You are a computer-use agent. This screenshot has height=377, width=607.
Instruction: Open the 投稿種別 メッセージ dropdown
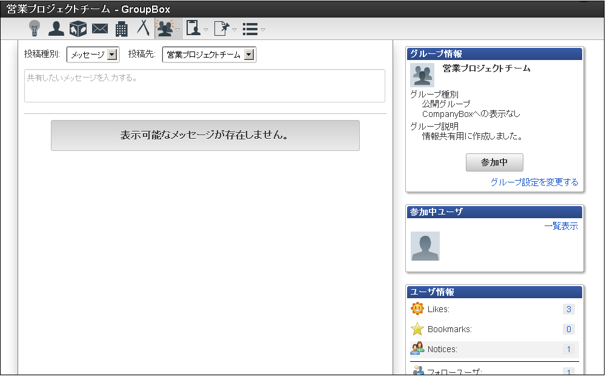93,55
